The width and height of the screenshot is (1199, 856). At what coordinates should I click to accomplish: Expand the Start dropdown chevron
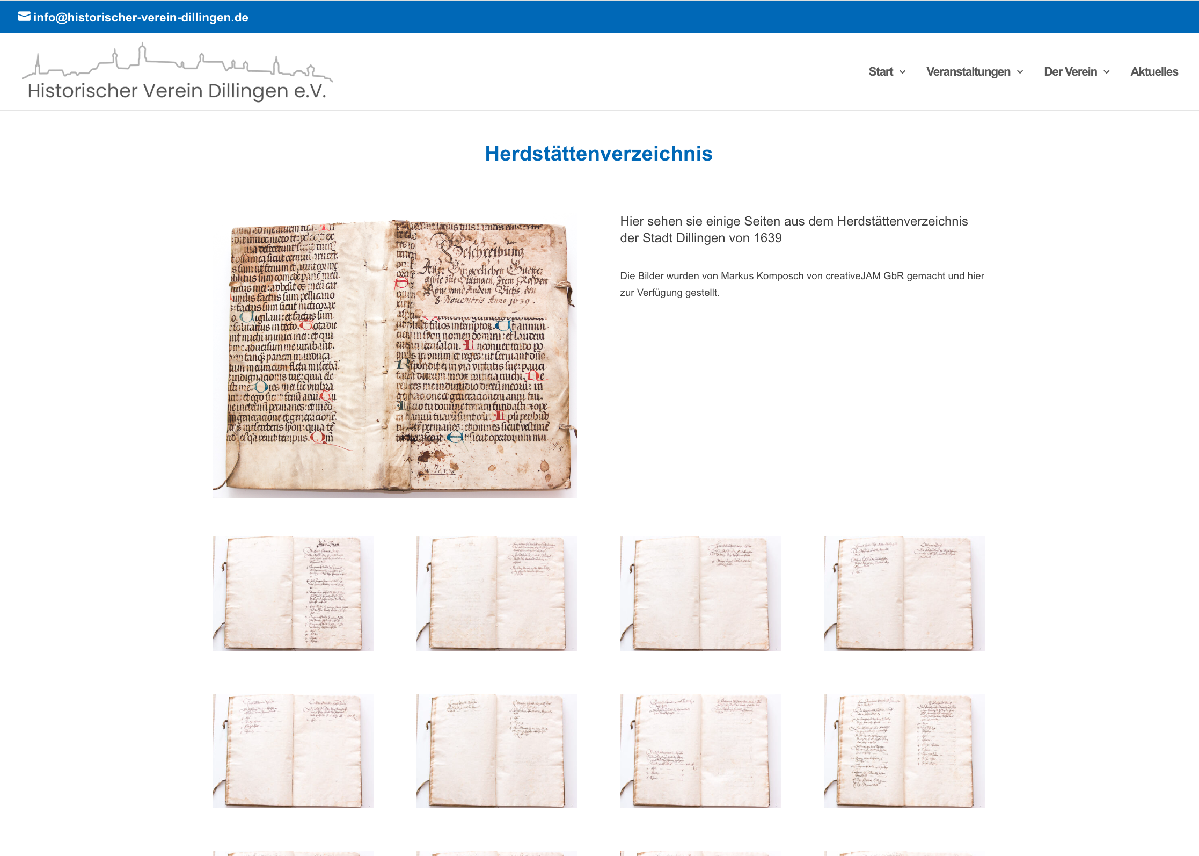[x=903, y=72]
